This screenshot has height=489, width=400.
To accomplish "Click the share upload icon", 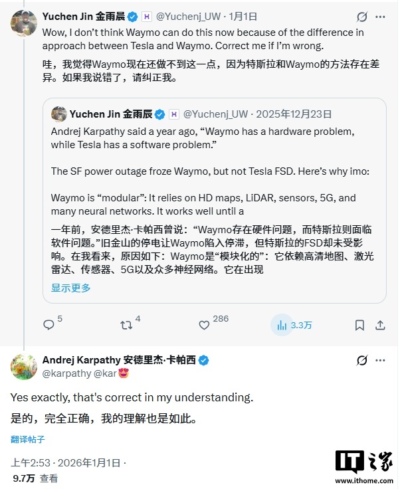I will tap(381, 325).
